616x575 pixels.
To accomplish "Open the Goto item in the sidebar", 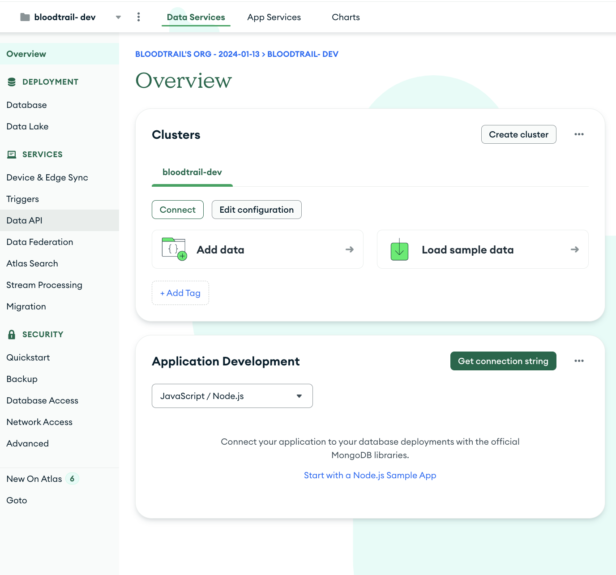I will point(17,500).
